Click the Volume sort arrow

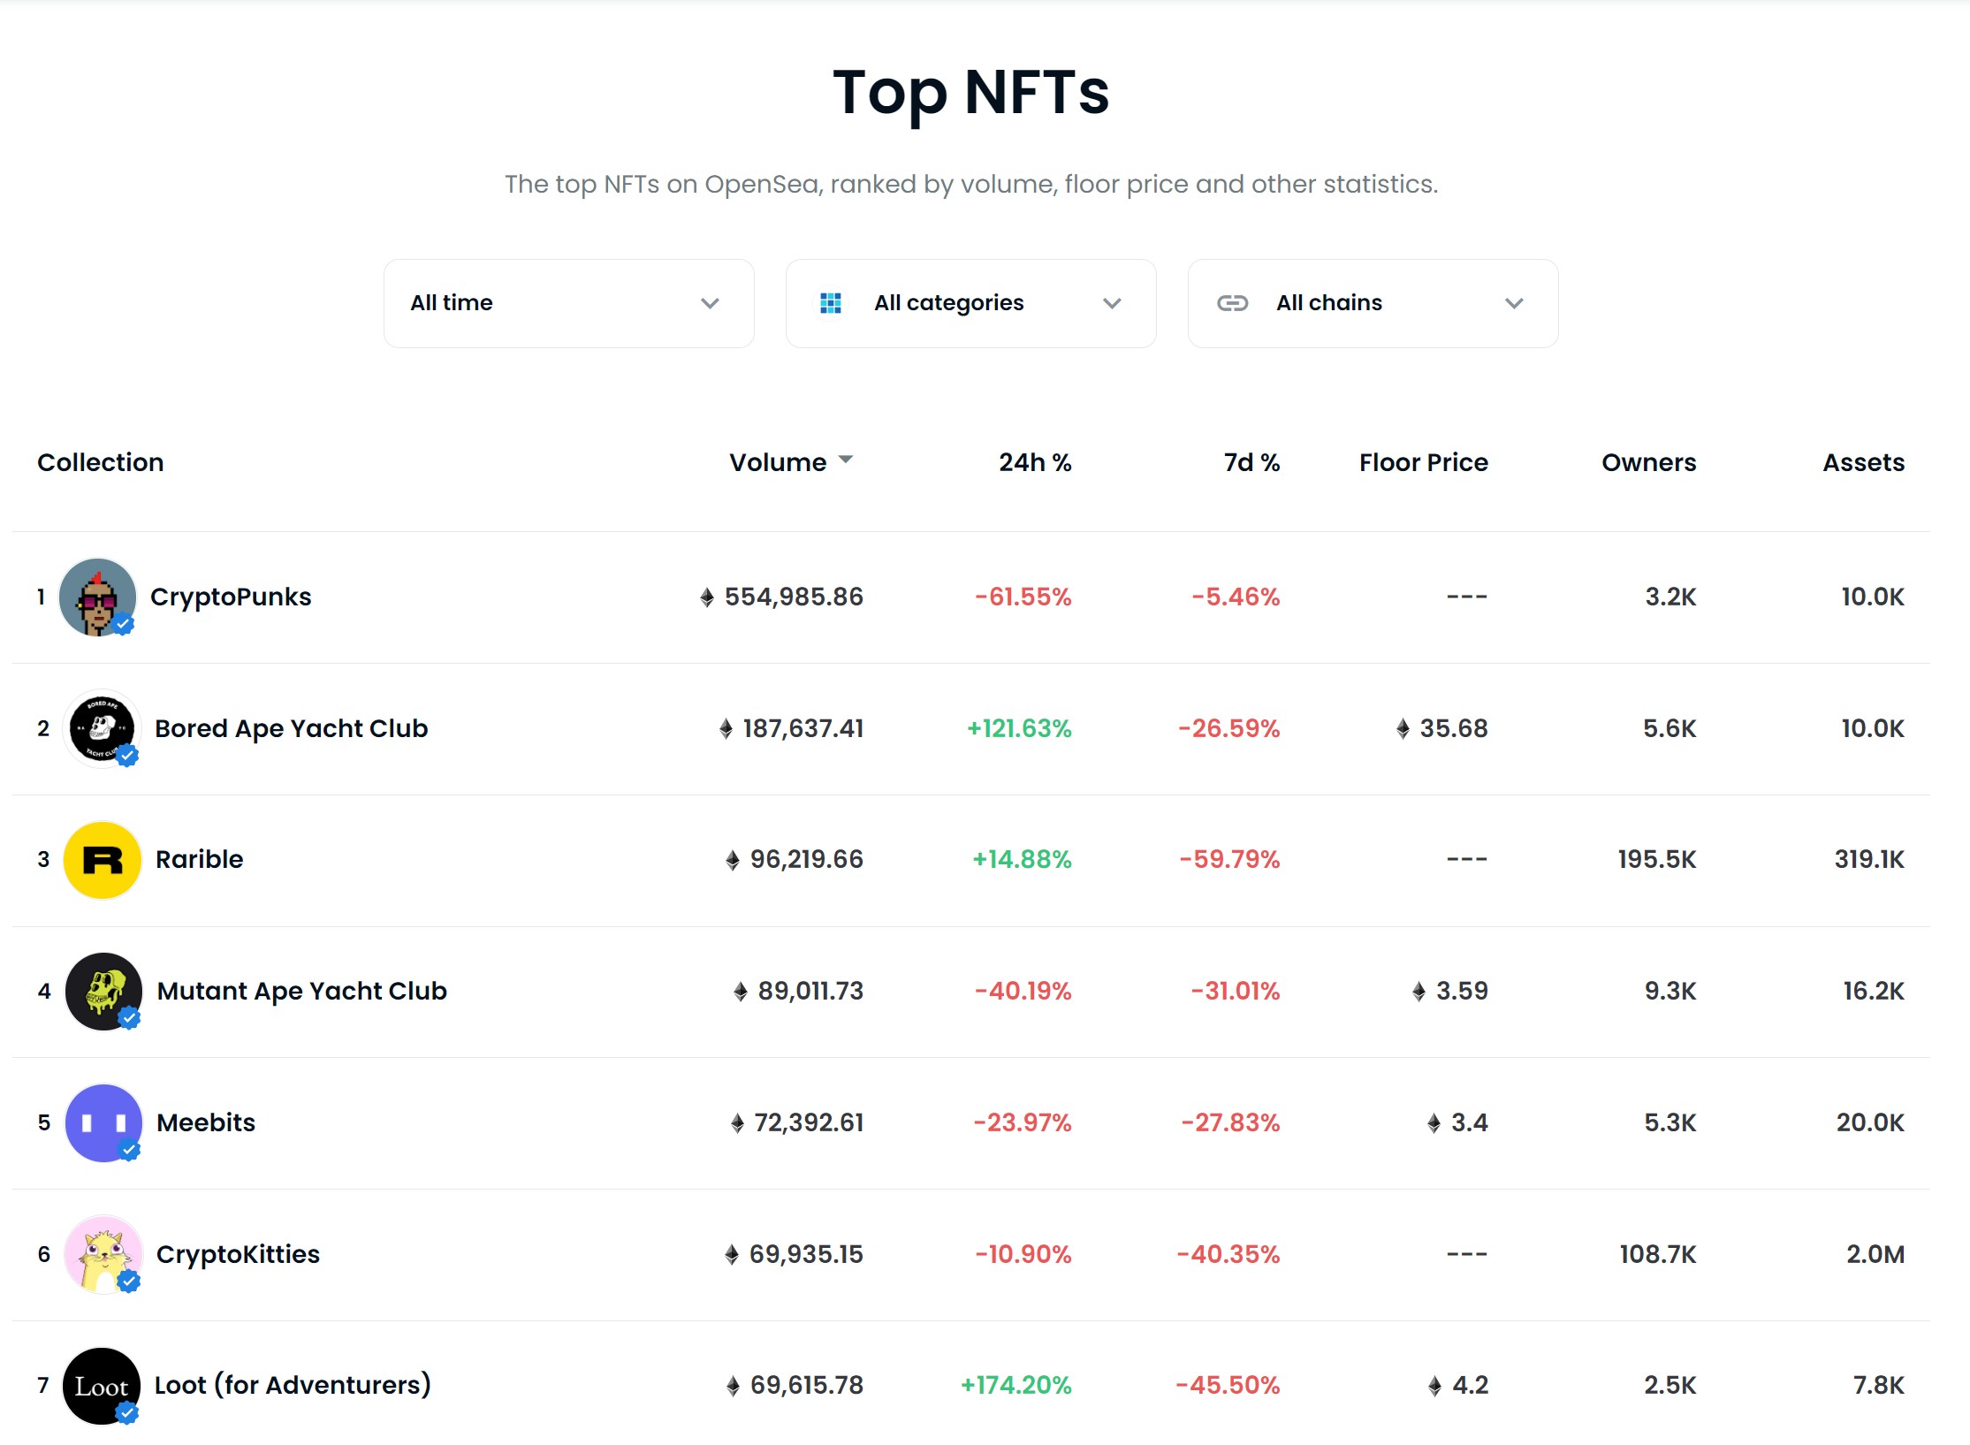tap(846, 460)
